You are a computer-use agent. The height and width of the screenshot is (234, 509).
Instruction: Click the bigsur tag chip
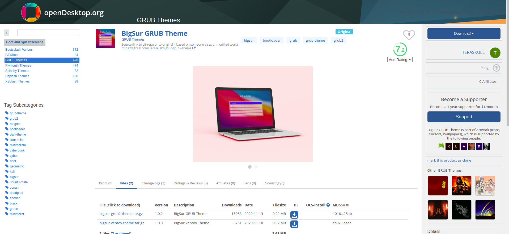[x=249, y=40]
